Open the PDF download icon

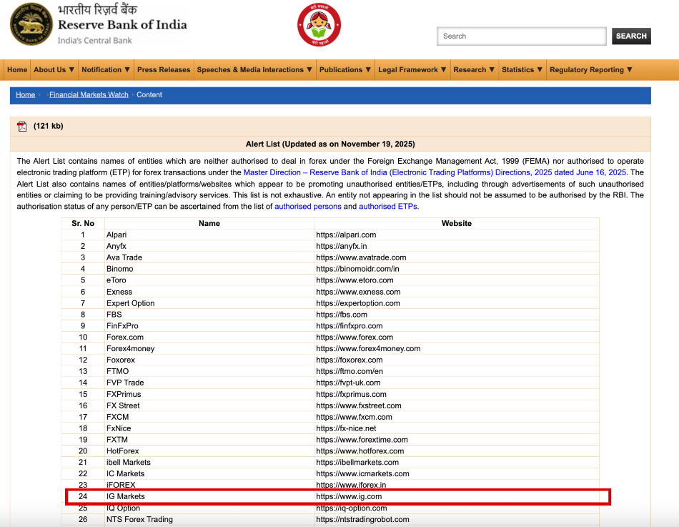pos(21,126)
